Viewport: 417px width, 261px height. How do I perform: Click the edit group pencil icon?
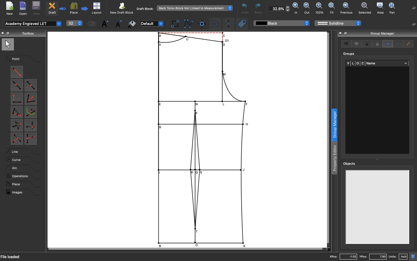[408, 44]
